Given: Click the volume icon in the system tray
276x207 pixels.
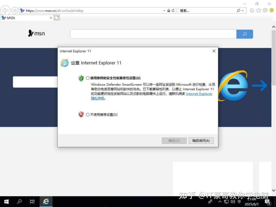Looking at the screenshot, I should coord(232,202).
